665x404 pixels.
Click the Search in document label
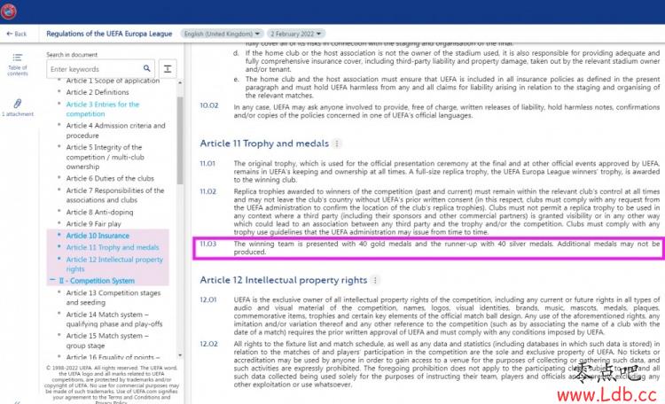click(72, 55)
